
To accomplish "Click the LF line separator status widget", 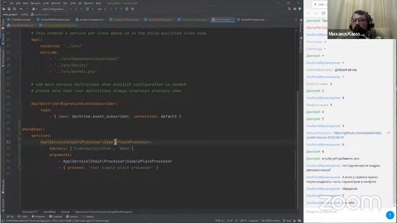I will [x=236, y=221].
